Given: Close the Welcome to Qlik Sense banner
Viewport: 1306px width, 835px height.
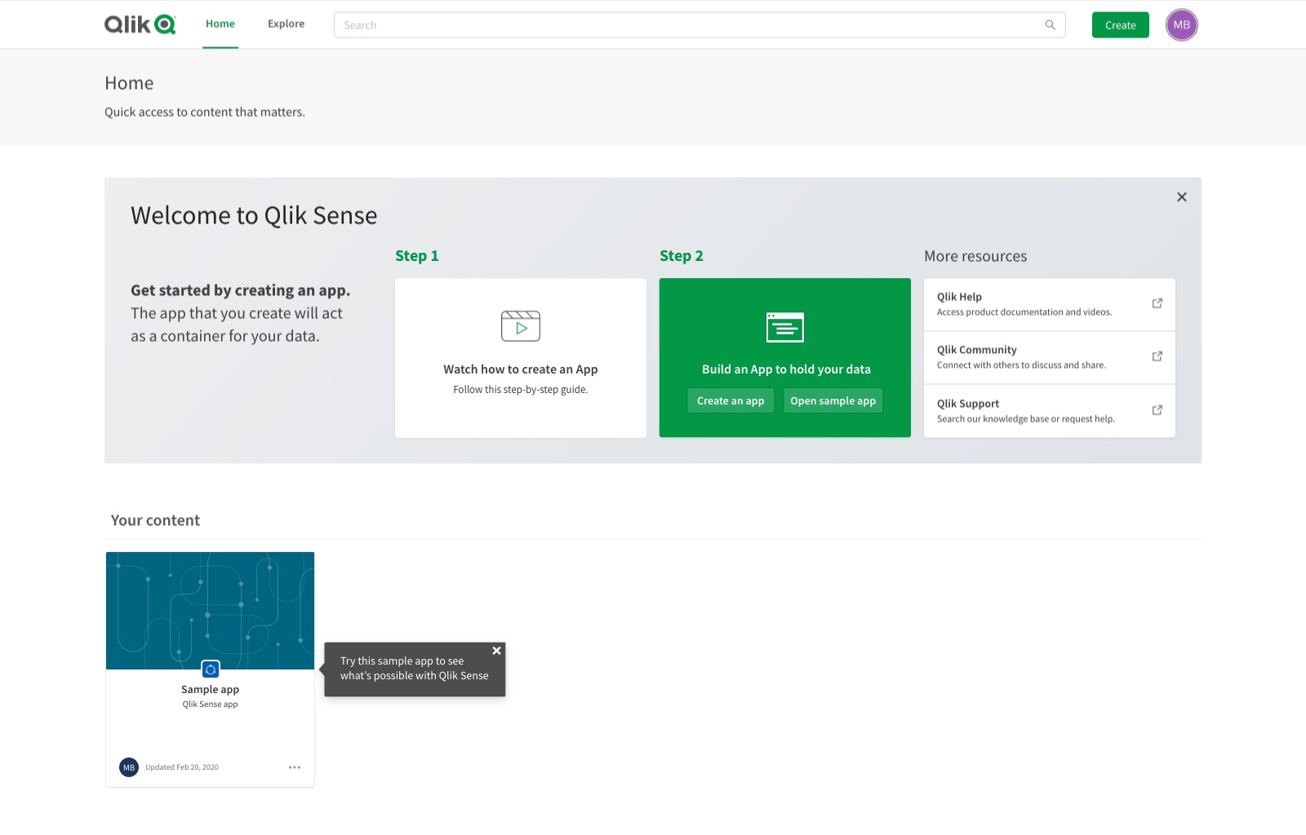Looking at the screenshot, I should coord(1181,197).
